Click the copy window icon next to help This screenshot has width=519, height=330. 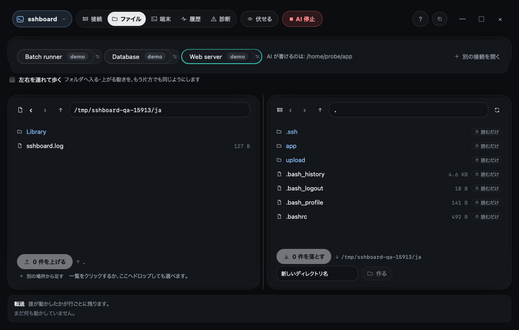click(440, 19)
